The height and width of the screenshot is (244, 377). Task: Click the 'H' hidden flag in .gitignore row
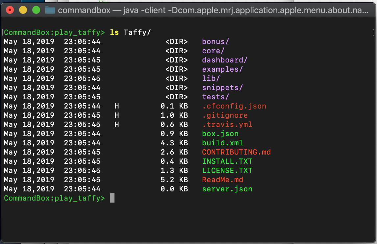click(x=116, y=115)
